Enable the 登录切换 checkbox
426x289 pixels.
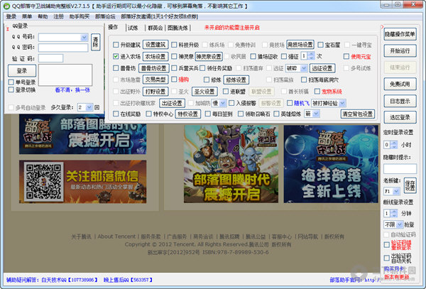[x=11, y=89]
